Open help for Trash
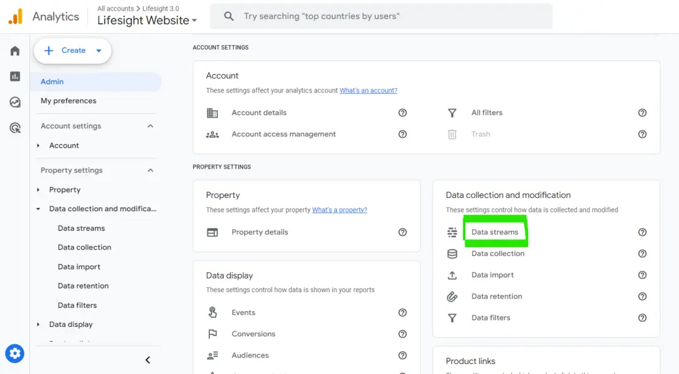The height and width of the screenshot is (374, 679). [643, 134]
